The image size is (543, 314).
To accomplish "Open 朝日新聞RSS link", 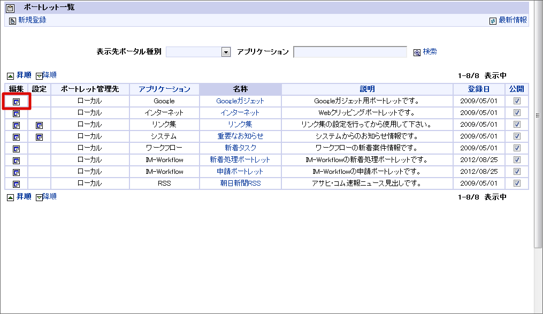I will [240, 183].
